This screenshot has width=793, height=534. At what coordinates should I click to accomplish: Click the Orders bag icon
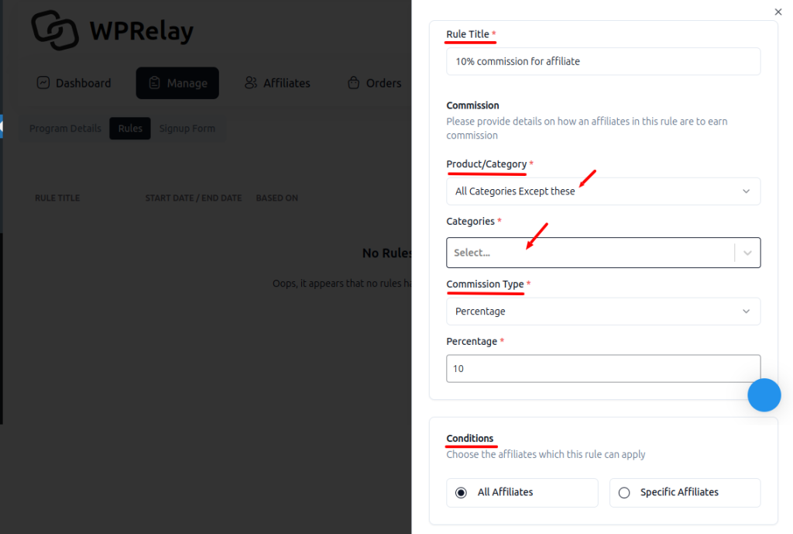point(353,82)
